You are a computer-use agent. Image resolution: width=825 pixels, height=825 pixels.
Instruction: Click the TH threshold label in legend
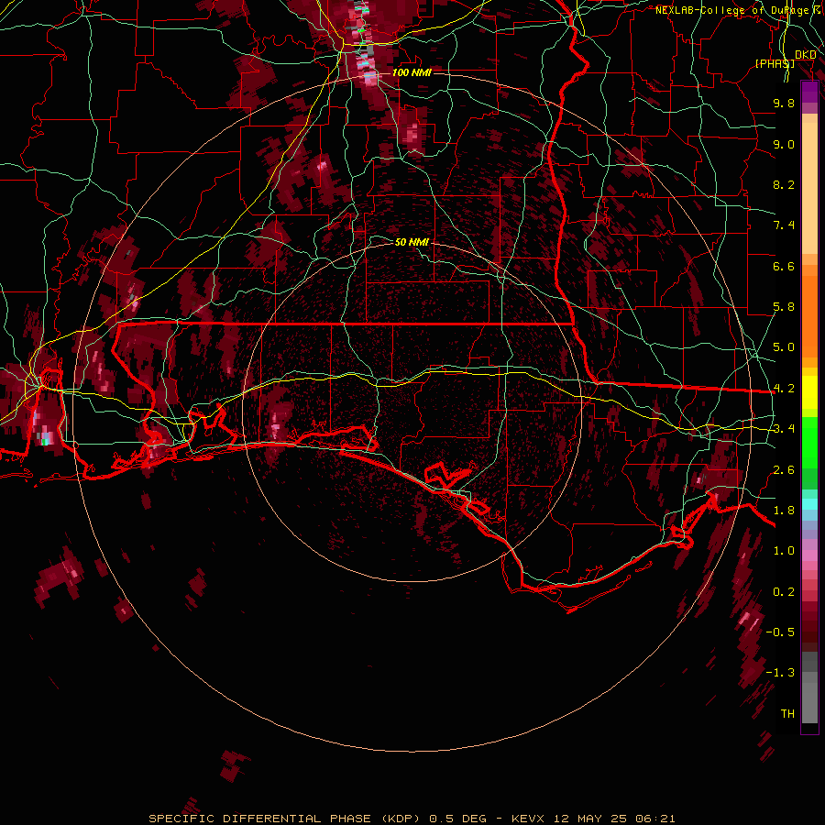787,714
